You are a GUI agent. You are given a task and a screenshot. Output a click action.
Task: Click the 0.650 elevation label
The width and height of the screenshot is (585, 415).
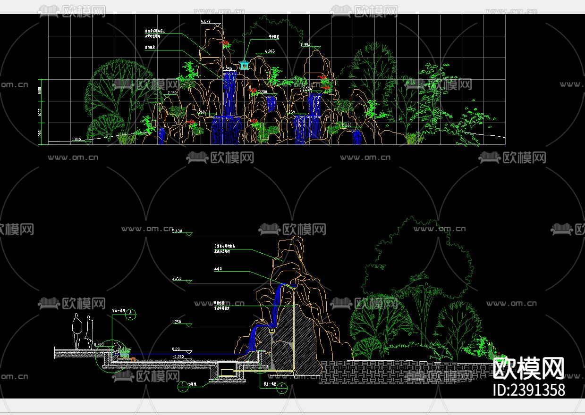[347, 125]
